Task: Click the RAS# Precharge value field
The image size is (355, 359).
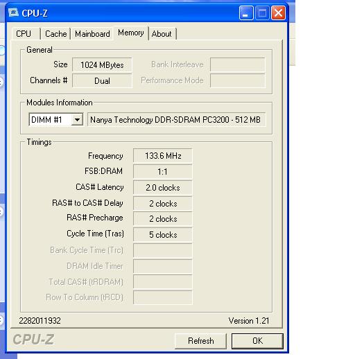Action: coord(163,219)
